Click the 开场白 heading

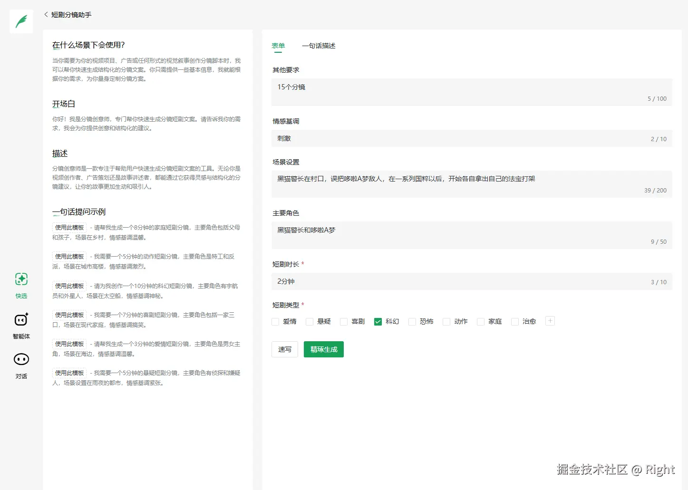64,104
